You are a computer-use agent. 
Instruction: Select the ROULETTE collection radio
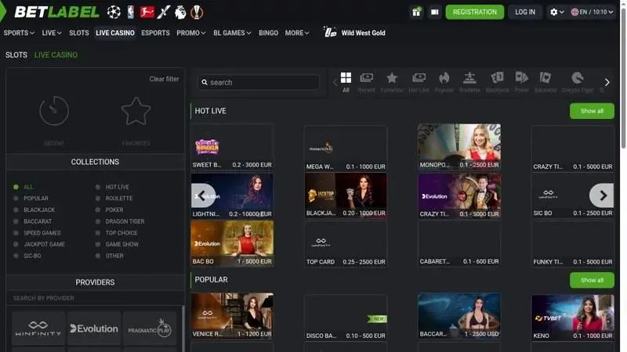pos(97,199)
